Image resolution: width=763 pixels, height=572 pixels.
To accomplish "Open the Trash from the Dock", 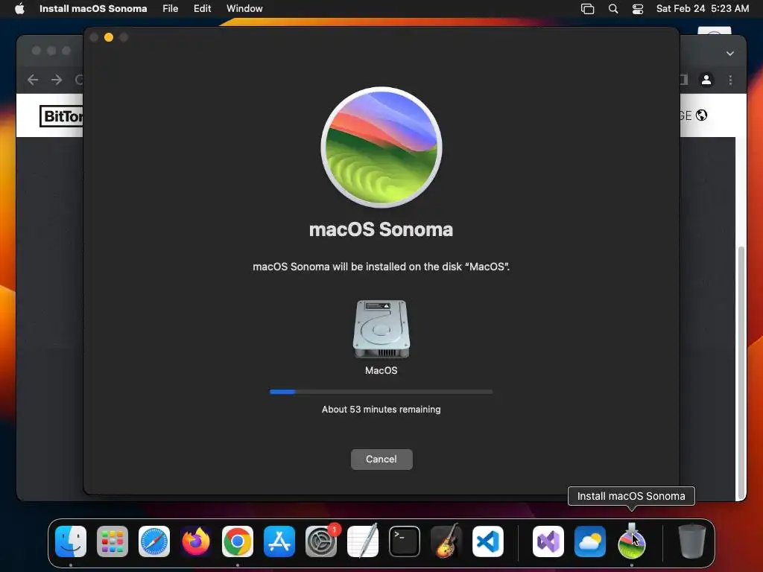I will 692,541.
